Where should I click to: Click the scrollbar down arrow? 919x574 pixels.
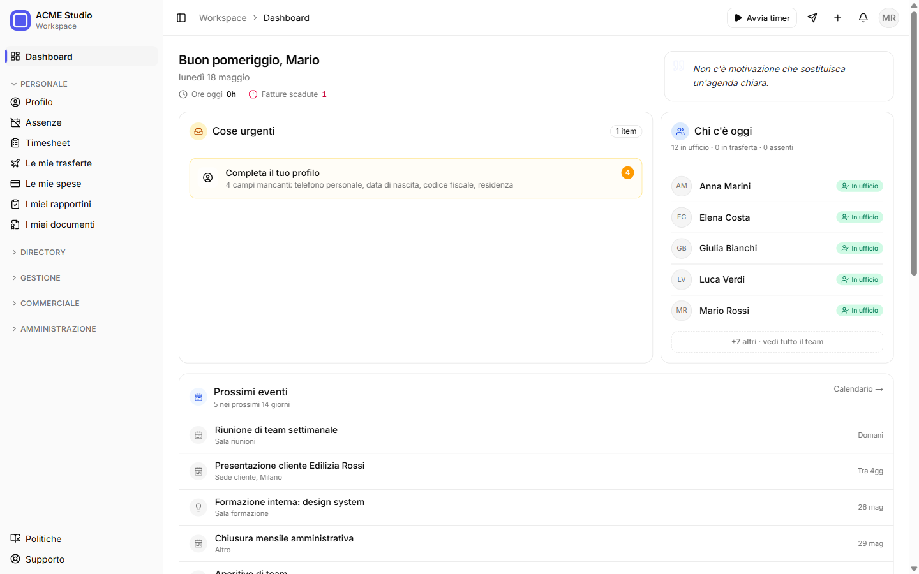(914, 569)
